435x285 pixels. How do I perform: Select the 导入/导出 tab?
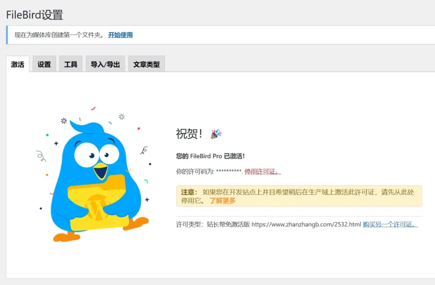[x=105, y=64]
